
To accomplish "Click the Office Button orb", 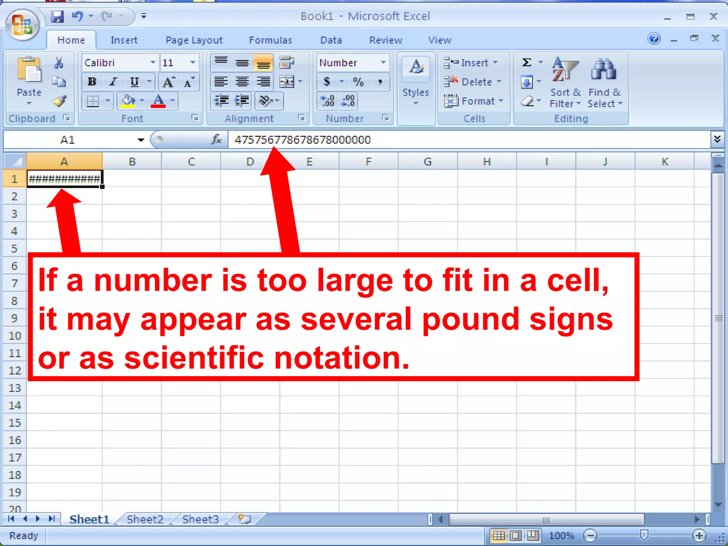I will (x=22, y=25).
